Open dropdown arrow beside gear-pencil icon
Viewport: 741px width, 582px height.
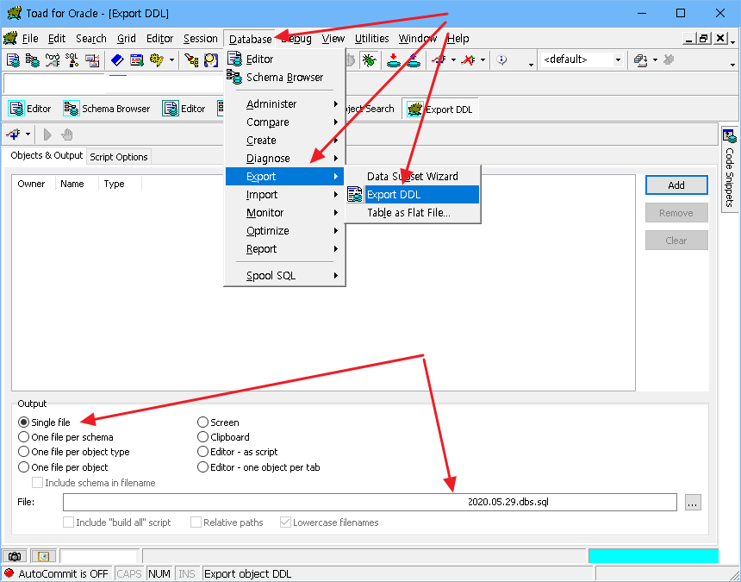(171, 60)
